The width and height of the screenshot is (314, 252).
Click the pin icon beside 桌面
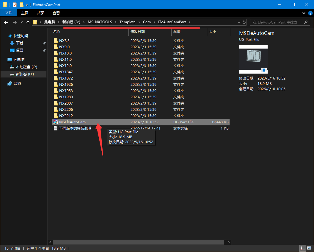tap(44, 50)
